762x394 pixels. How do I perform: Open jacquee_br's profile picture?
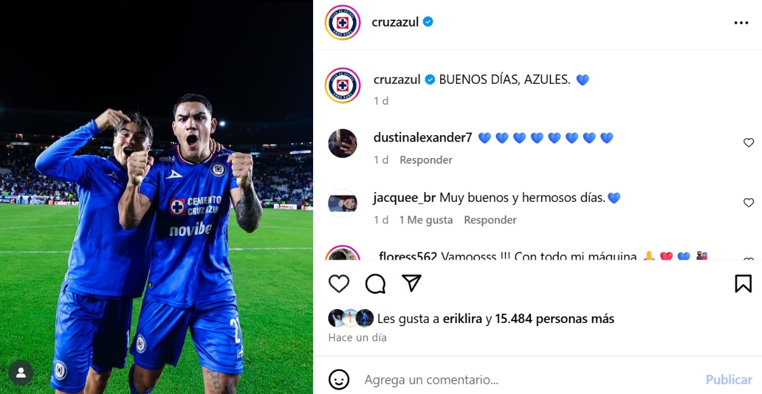tap(343, 204)
